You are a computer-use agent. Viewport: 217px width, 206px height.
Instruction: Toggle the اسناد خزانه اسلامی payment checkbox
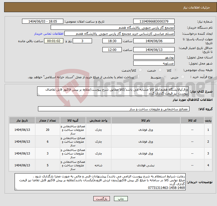coord(138,76)
